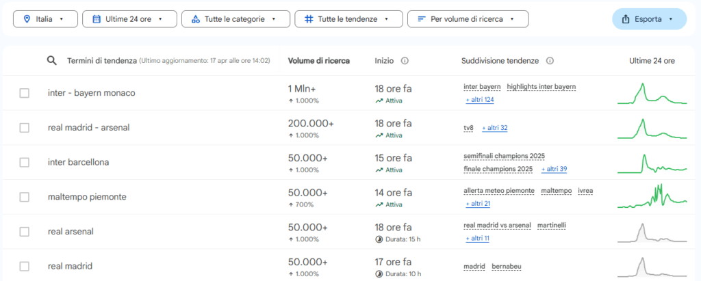Click info icon next to Inizio
Image resolution: width=701 pixels, height=281 pixels.
pyautogui.click(x=405, y=61)
